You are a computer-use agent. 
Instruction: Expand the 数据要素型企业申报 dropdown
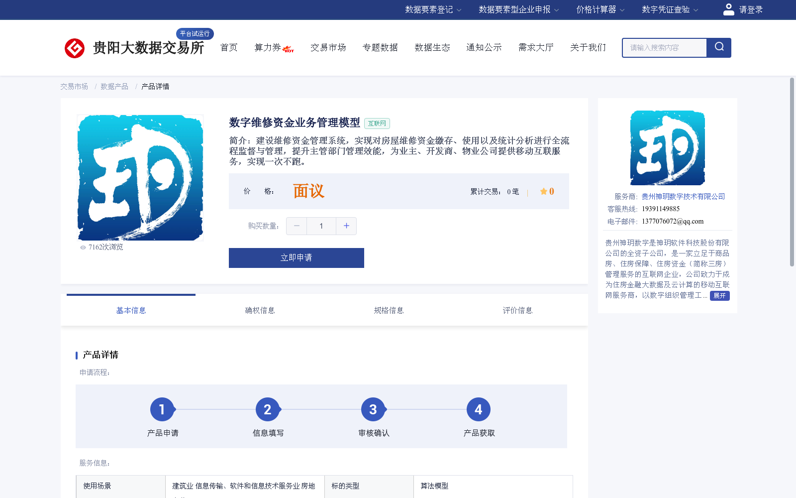(x=519, y=9)
